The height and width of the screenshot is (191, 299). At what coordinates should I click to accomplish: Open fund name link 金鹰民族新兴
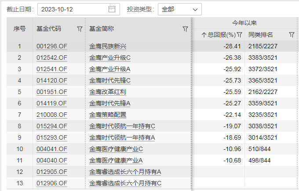(107, 46)
